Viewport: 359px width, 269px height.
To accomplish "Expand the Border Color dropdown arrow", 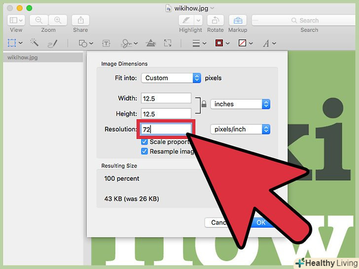I will (x=228, y=43).
